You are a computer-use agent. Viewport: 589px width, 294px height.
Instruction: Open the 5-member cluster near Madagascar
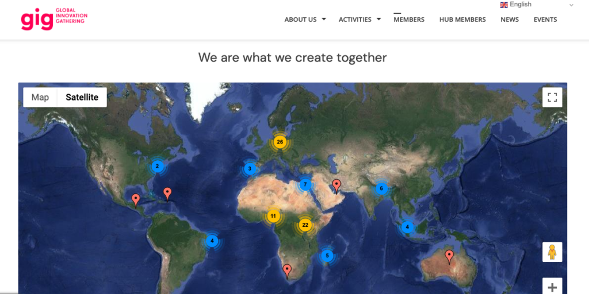[x=327, y=256]
